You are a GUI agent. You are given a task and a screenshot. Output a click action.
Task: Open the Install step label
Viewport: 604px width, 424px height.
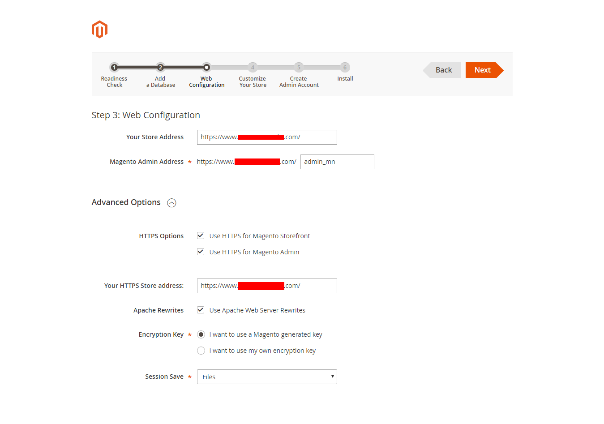click(x=345, y=78)
